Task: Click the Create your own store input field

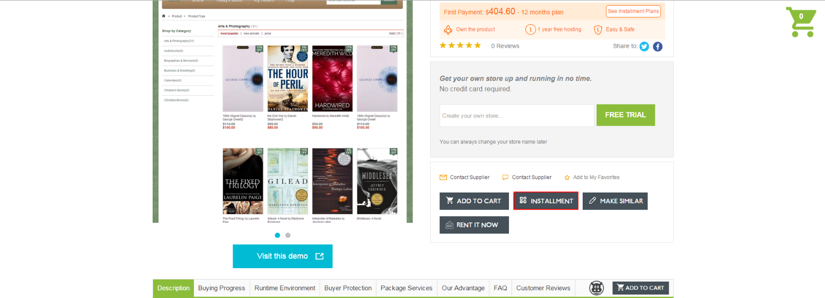Action: tap(517, 116)
